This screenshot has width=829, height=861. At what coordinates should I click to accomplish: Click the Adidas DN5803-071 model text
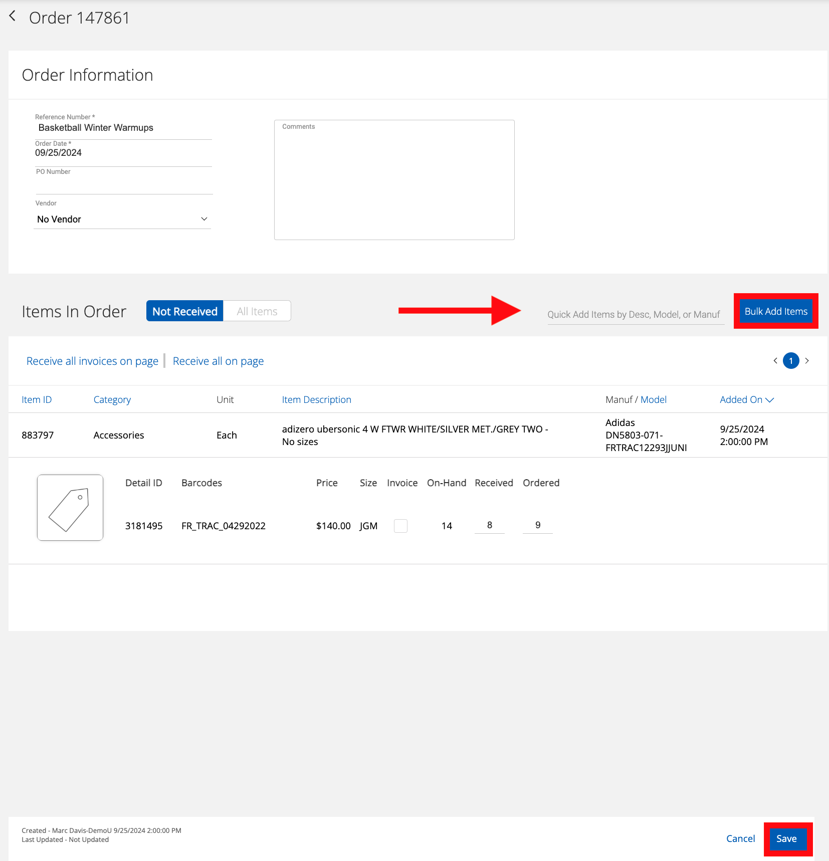coord(646,435)
